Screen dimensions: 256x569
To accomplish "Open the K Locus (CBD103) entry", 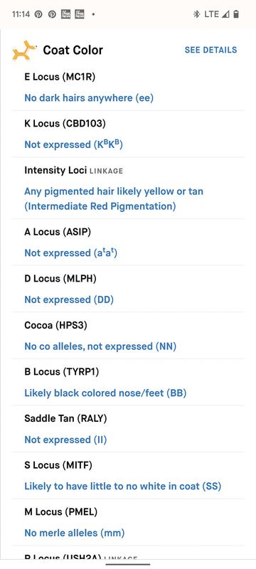I will coord(128,134).
